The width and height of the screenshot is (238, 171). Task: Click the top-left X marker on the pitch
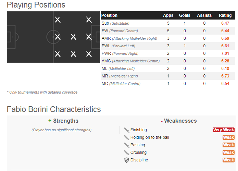pyautogui.click(x=58, y=20)
